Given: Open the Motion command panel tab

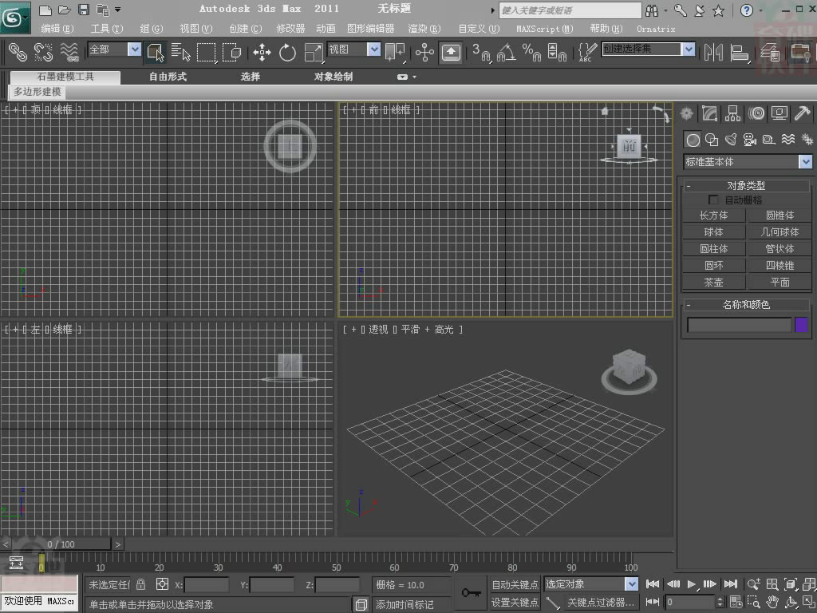Looking at the screenshot, I should click(756, 113).
